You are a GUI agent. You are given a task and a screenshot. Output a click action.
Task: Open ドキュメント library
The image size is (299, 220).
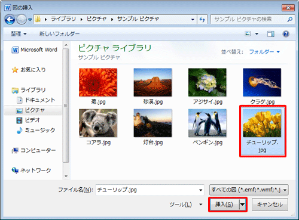(36, 100)
